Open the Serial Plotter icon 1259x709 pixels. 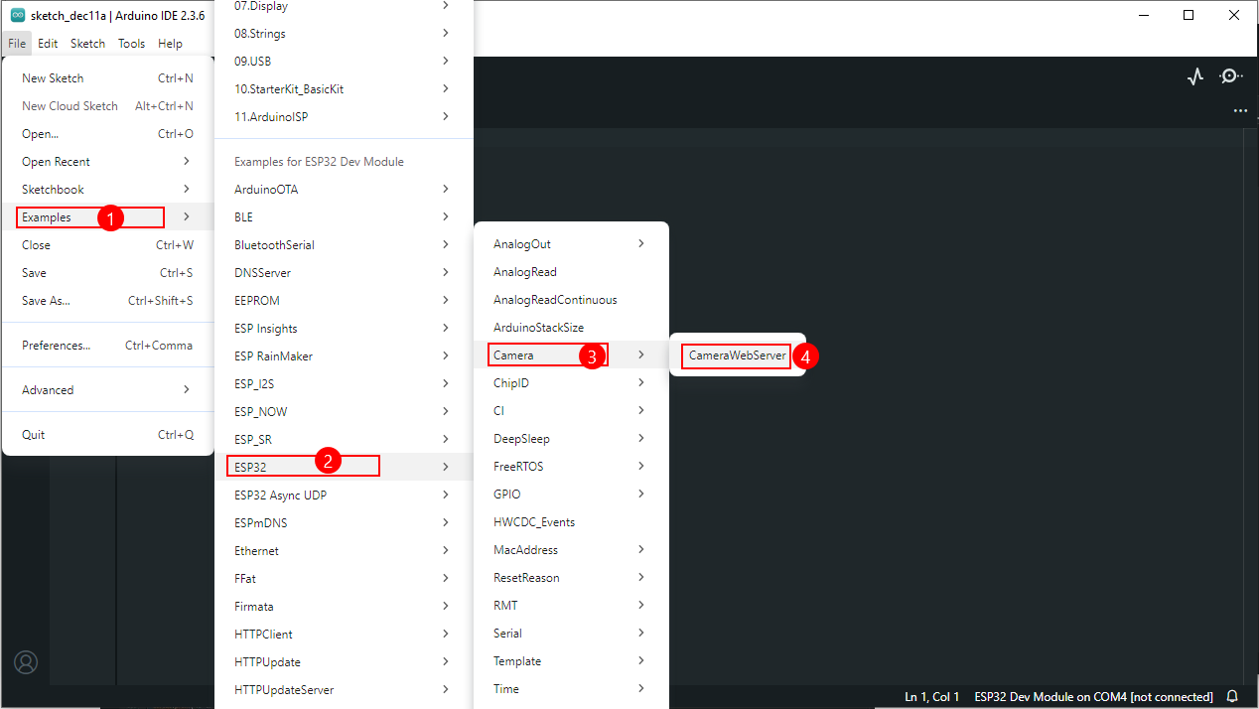(x=1195, y=76)
